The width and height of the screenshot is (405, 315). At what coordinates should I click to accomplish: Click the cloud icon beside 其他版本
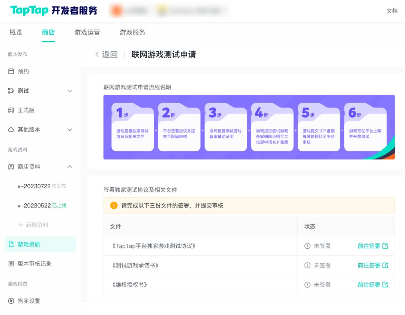coord(11,130)
